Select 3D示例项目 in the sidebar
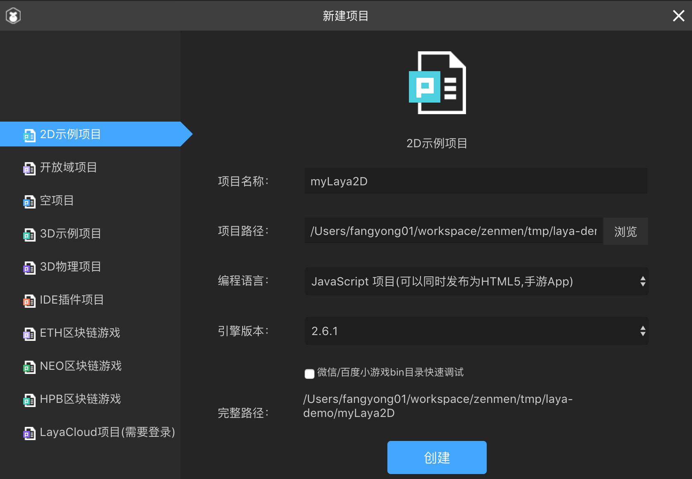The width and height of the screenshot is (692, 479). pos(90,233)
